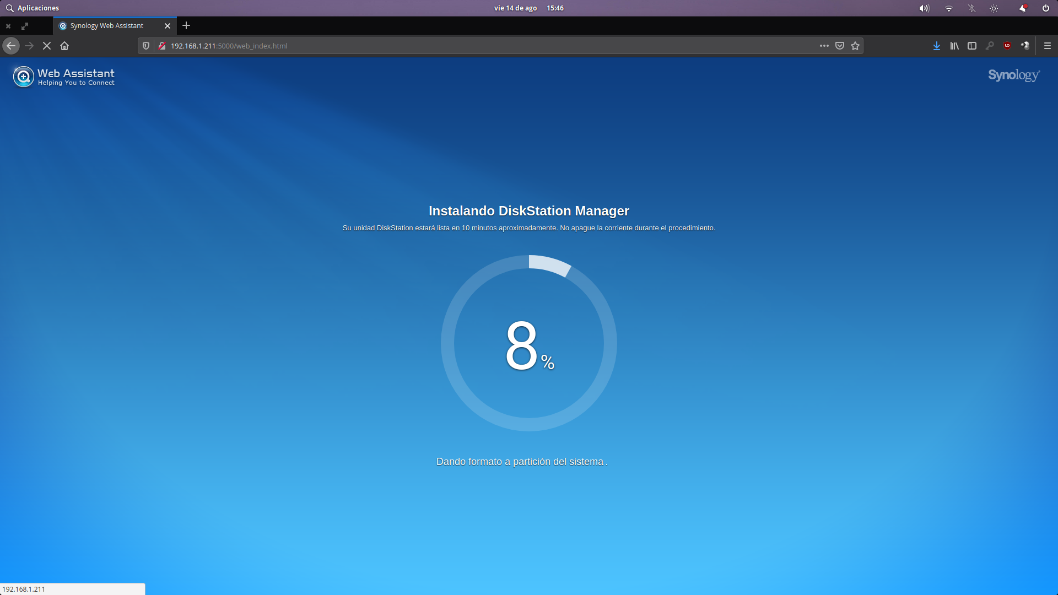
Task: Open the uBlock Origin extension icon
Action: pyautogui.click(x=1007, y=46)
